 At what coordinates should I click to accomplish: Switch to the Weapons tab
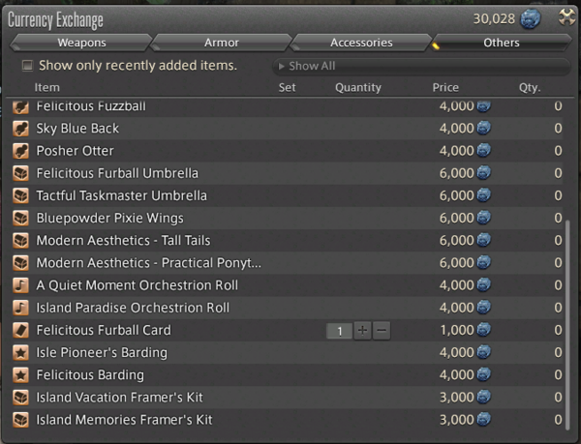coord(81,43)
